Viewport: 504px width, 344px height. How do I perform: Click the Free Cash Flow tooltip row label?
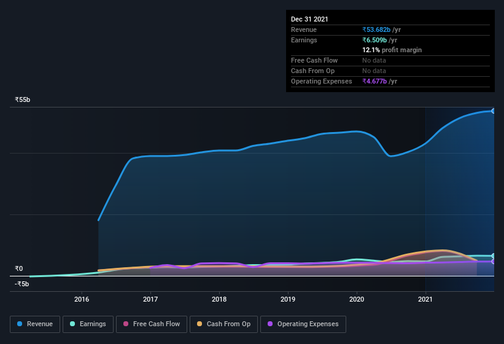point(314,60)
